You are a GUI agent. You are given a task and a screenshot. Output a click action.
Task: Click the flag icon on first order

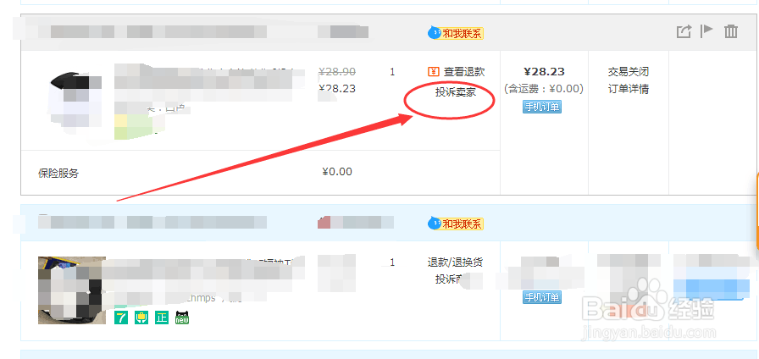[706, 31]
